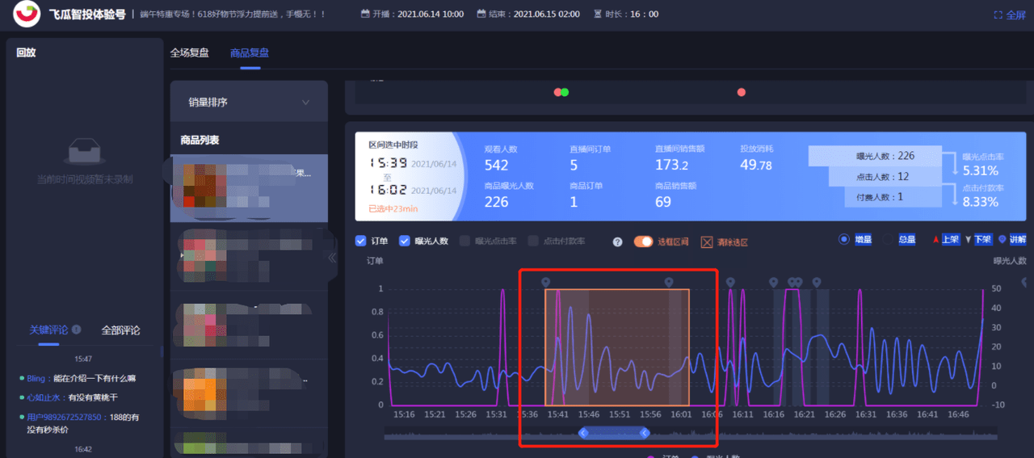The image size is (1034, 458).
Task: Click the help question mark icon
Action: point(618,242)
